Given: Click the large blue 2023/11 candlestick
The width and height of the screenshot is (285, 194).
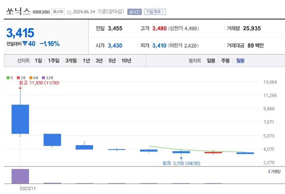Looking at the screenshot, I should pos(20,119).
